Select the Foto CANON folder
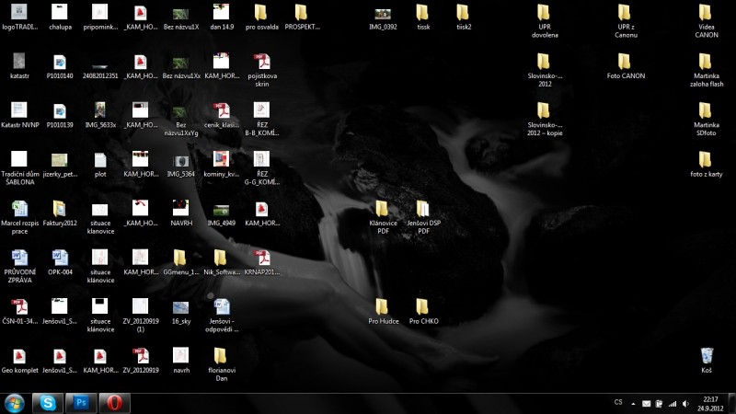The image size is (736, 414). (626, 62)
